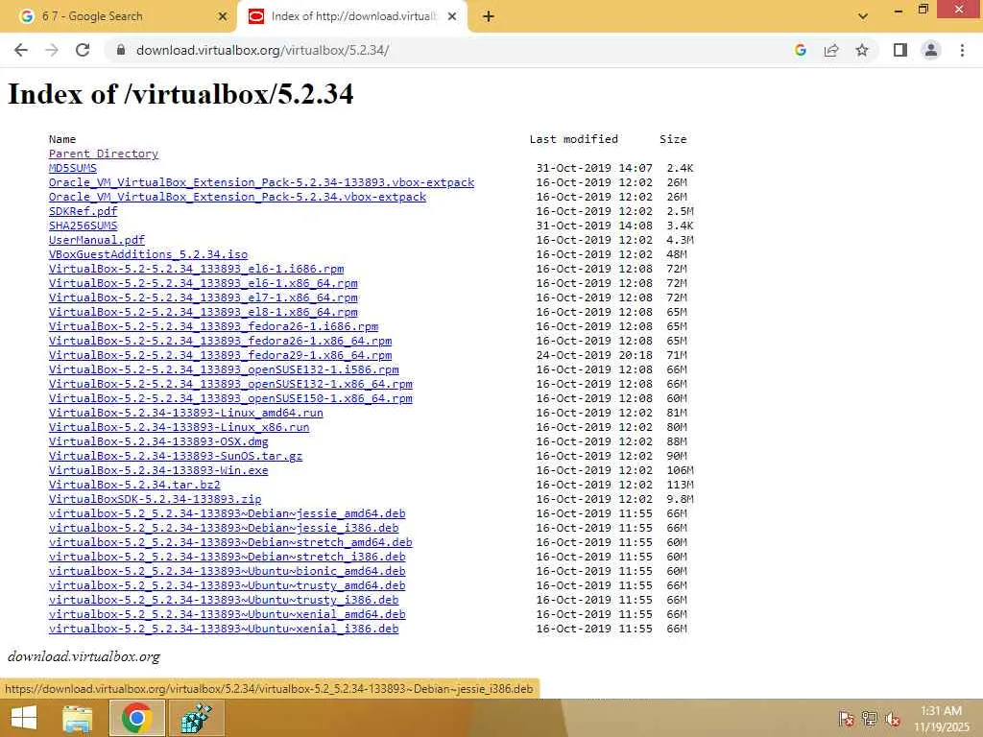Expand the tab search chevron

tap(863, 16)
